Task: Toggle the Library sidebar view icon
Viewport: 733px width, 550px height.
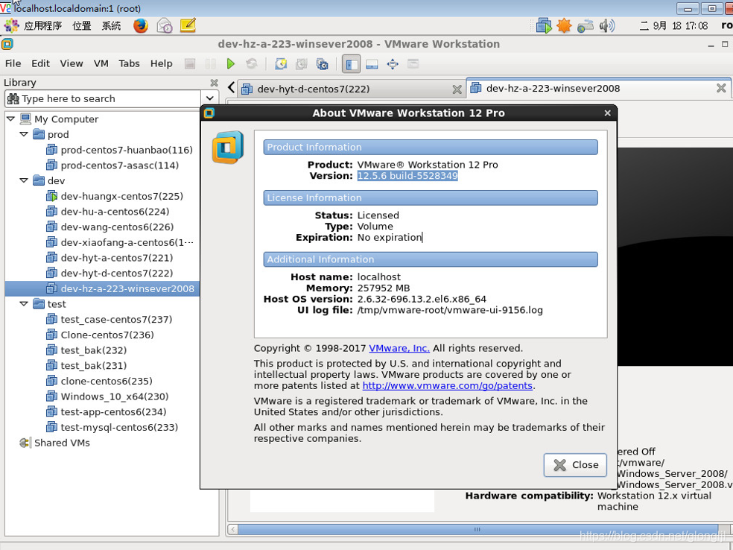Action: tap(352, 64)
